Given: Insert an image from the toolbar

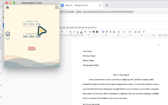Looking at the screenshot, I should click(97, 32).
